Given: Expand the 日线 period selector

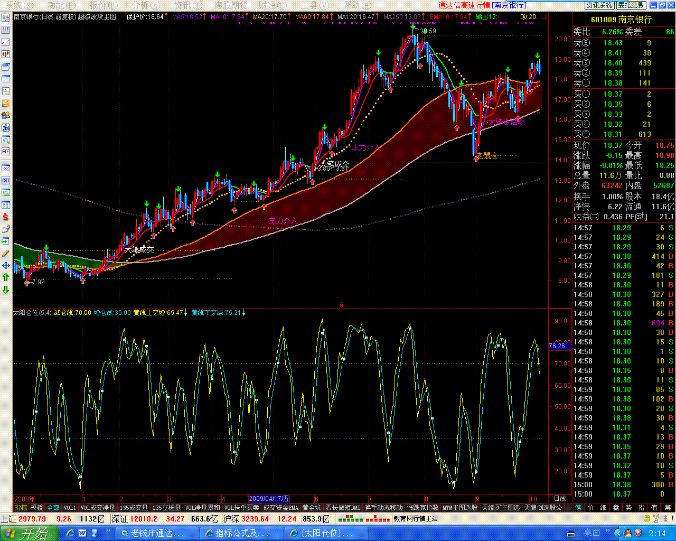Looking at the screenshot, I should point(559,499).
